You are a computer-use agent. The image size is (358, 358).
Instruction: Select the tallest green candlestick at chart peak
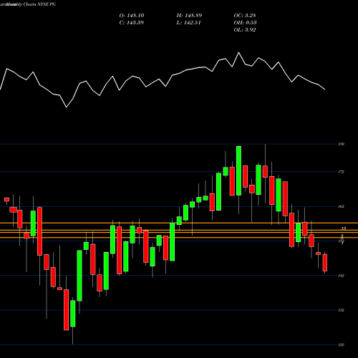[238, 170]
